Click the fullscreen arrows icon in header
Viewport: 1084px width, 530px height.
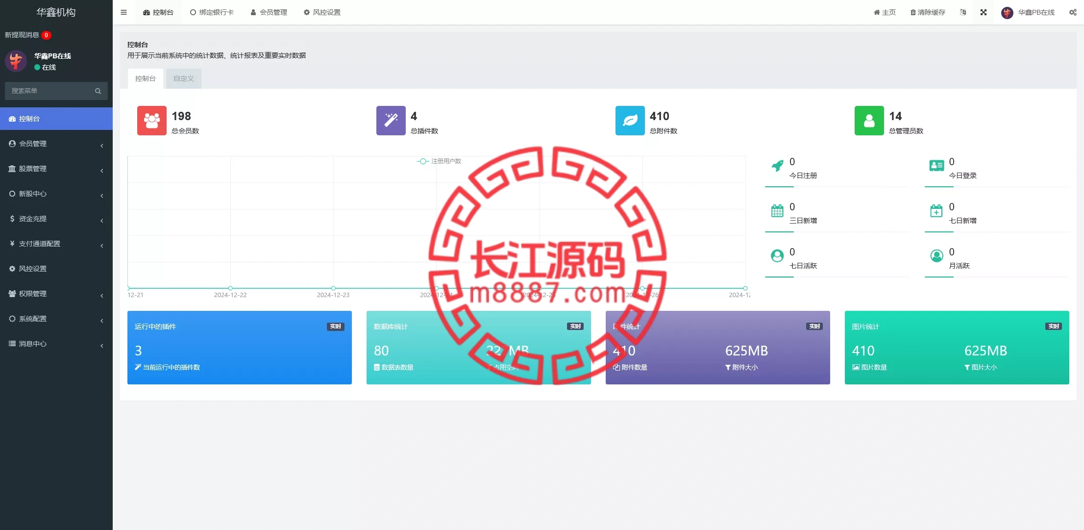[x=984, y=12]
